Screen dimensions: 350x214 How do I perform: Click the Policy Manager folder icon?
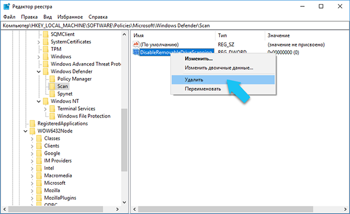[52, 79]
